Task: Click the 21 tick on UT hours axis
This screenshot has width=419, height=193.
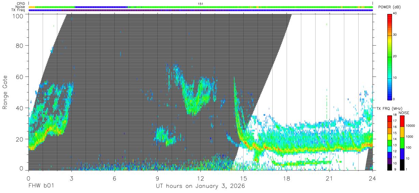Action: tap(330, 178)
